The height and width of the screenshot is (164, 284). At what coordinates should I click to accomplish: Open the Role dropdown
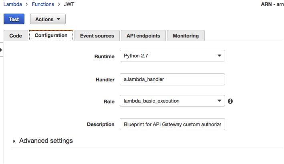click(172, 101)
